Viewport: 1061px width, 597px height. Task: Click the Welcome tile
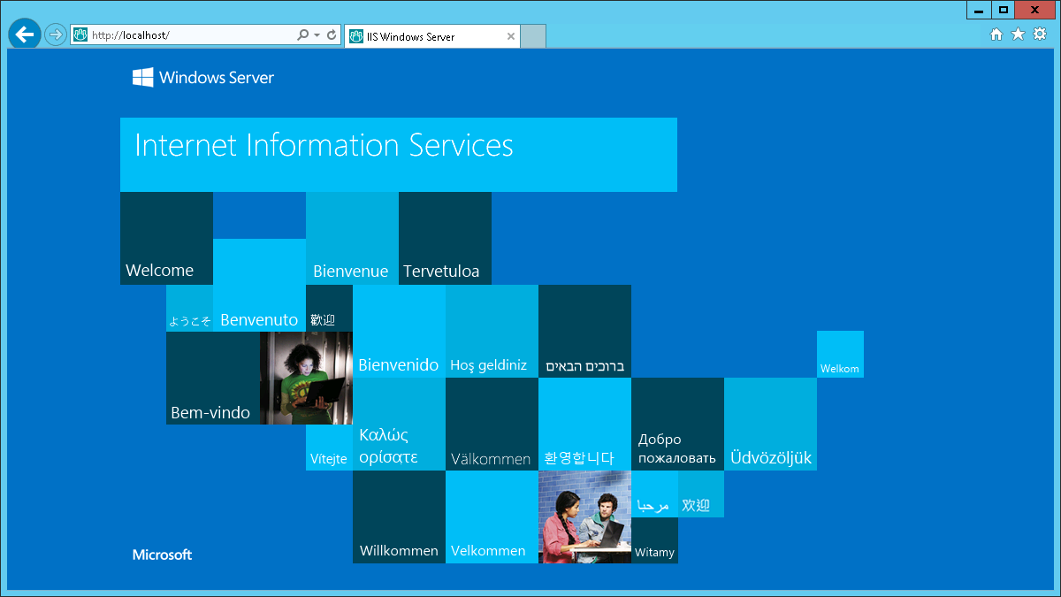(166, 238)
